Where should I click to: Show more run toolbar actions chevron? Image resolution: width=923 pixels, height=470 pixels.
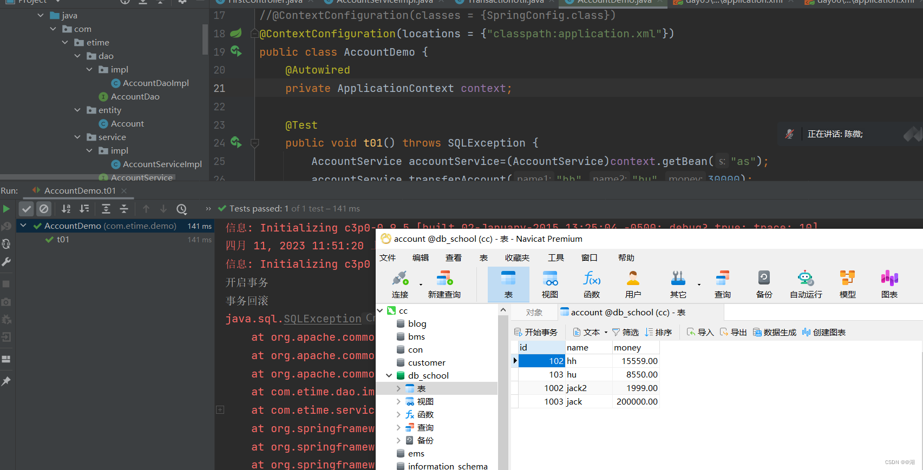click(208, 209)
